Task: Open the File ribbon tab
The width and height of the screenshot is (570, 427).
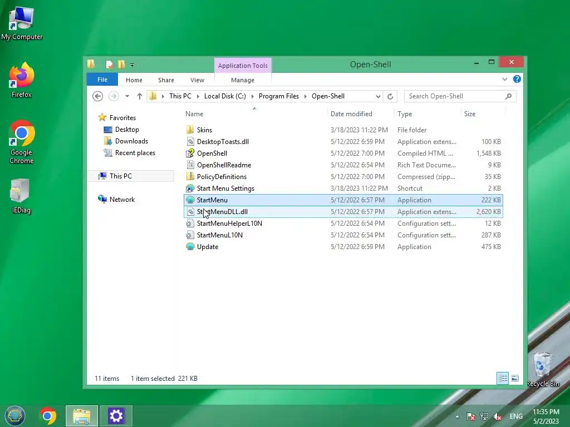Action: 102,80
